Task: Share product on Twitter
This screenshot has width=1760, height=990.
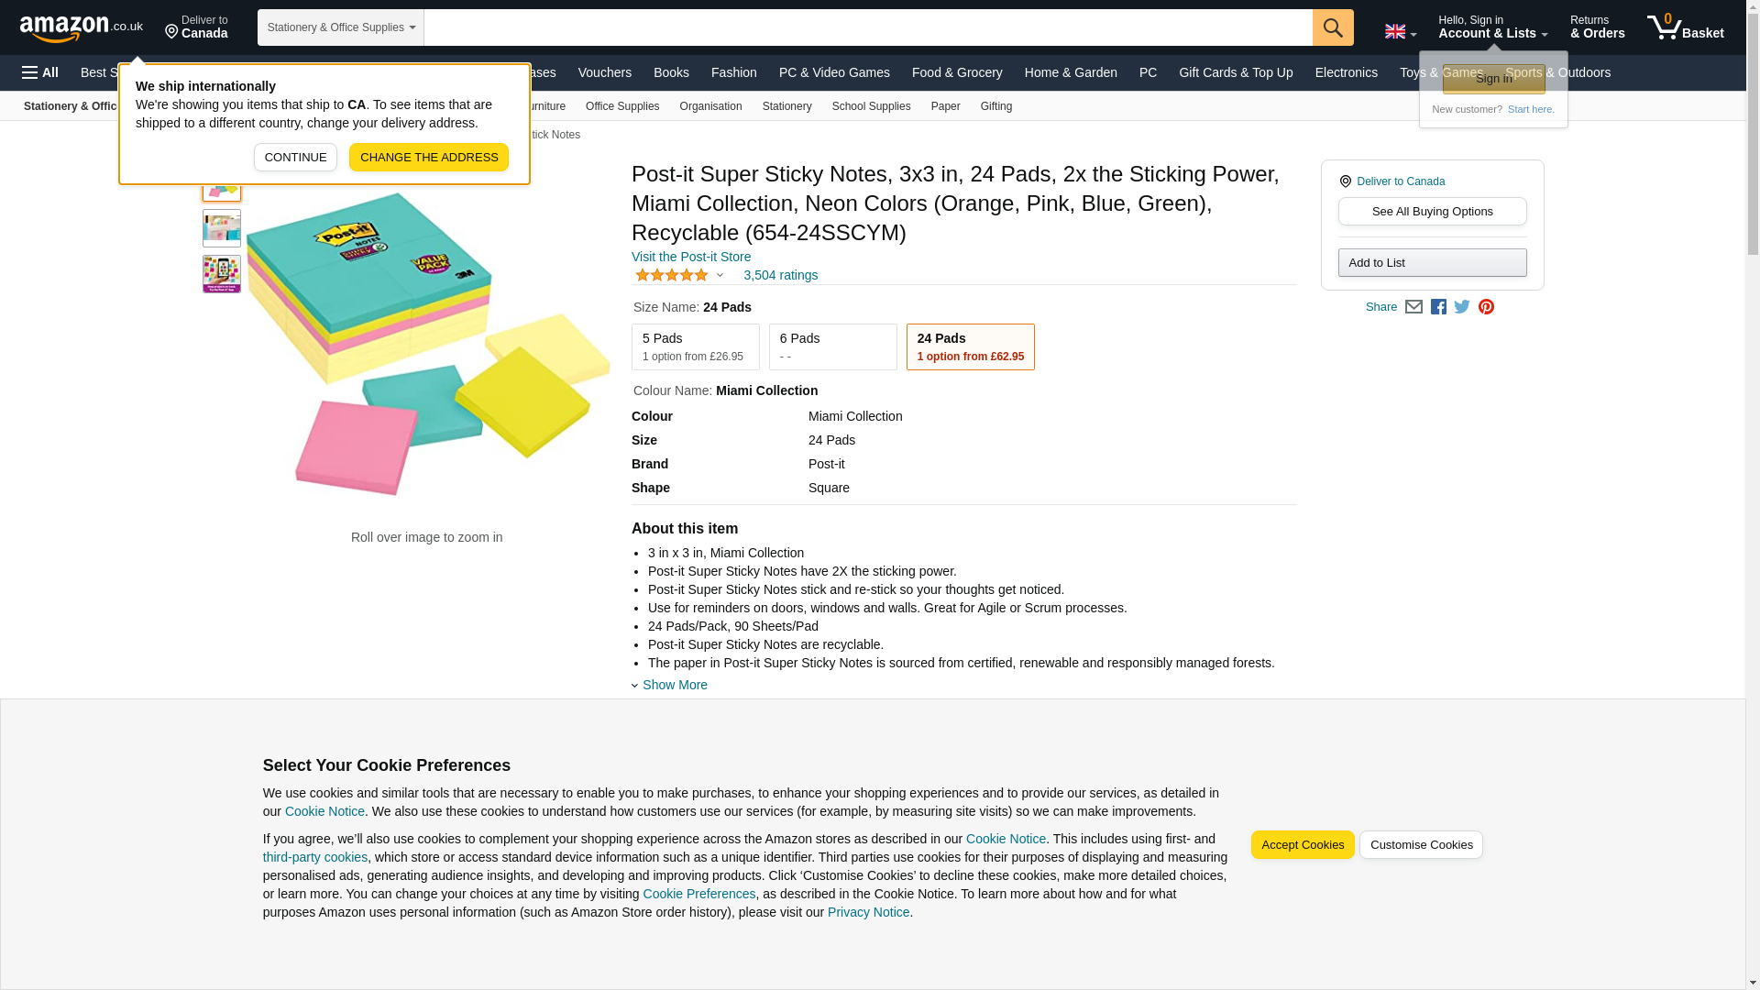Action: (1462, 307)
